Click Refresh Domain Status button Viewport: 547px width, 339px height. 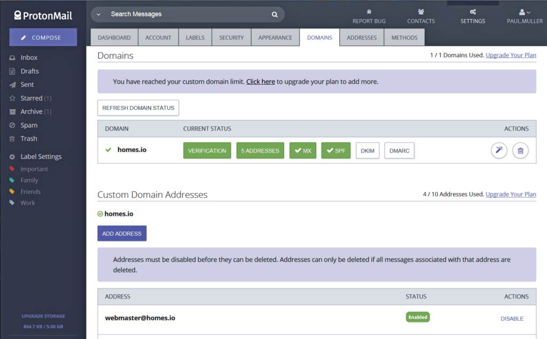(138, 108)
